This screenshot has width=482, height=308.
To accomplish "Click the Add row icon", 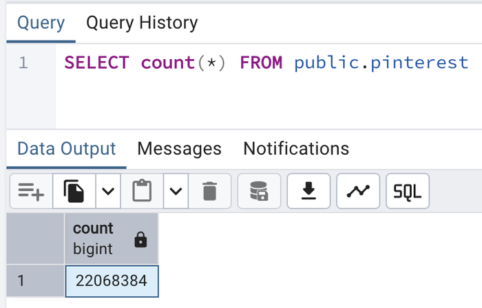I will [31, 190].
